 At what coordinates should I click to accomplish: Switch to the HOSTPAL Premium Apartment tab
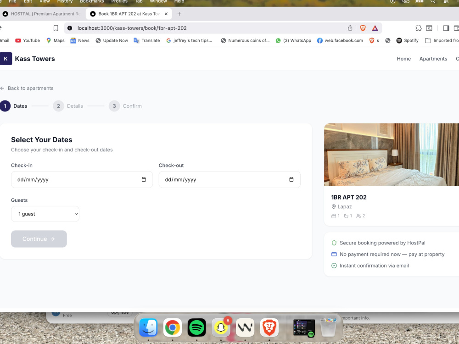42,14
